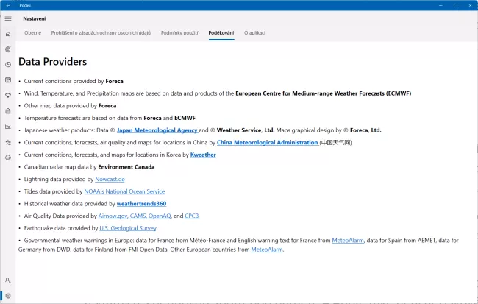Click the 'Other map data provided by Foreca' line
The image size is (478, 304).
[x=70, y=105]
